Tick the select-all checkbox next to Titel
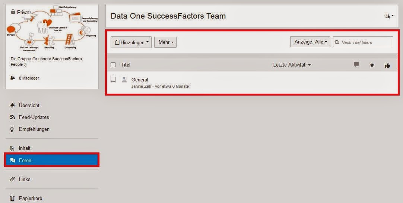The width and height of the screenshot is (403, 203). (113, 65)
